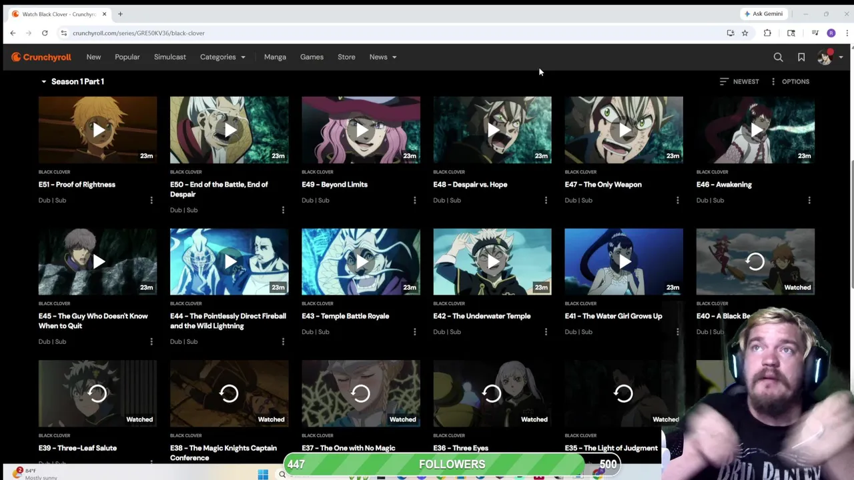Click the Ask Gemini button
The width and height of the screenshot is (854, 480).
point(763,13)
